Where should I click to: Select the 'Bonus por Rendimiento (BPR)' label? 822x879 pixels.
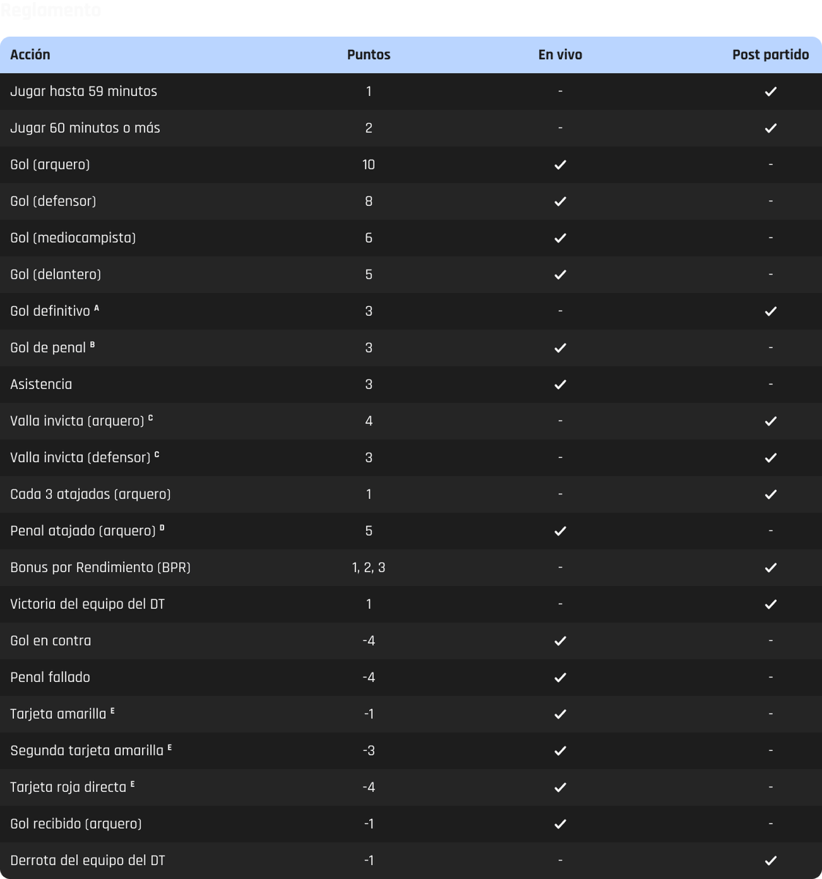tap(100, 568)
